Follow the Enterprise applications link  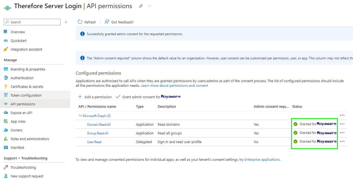(262, 159)
